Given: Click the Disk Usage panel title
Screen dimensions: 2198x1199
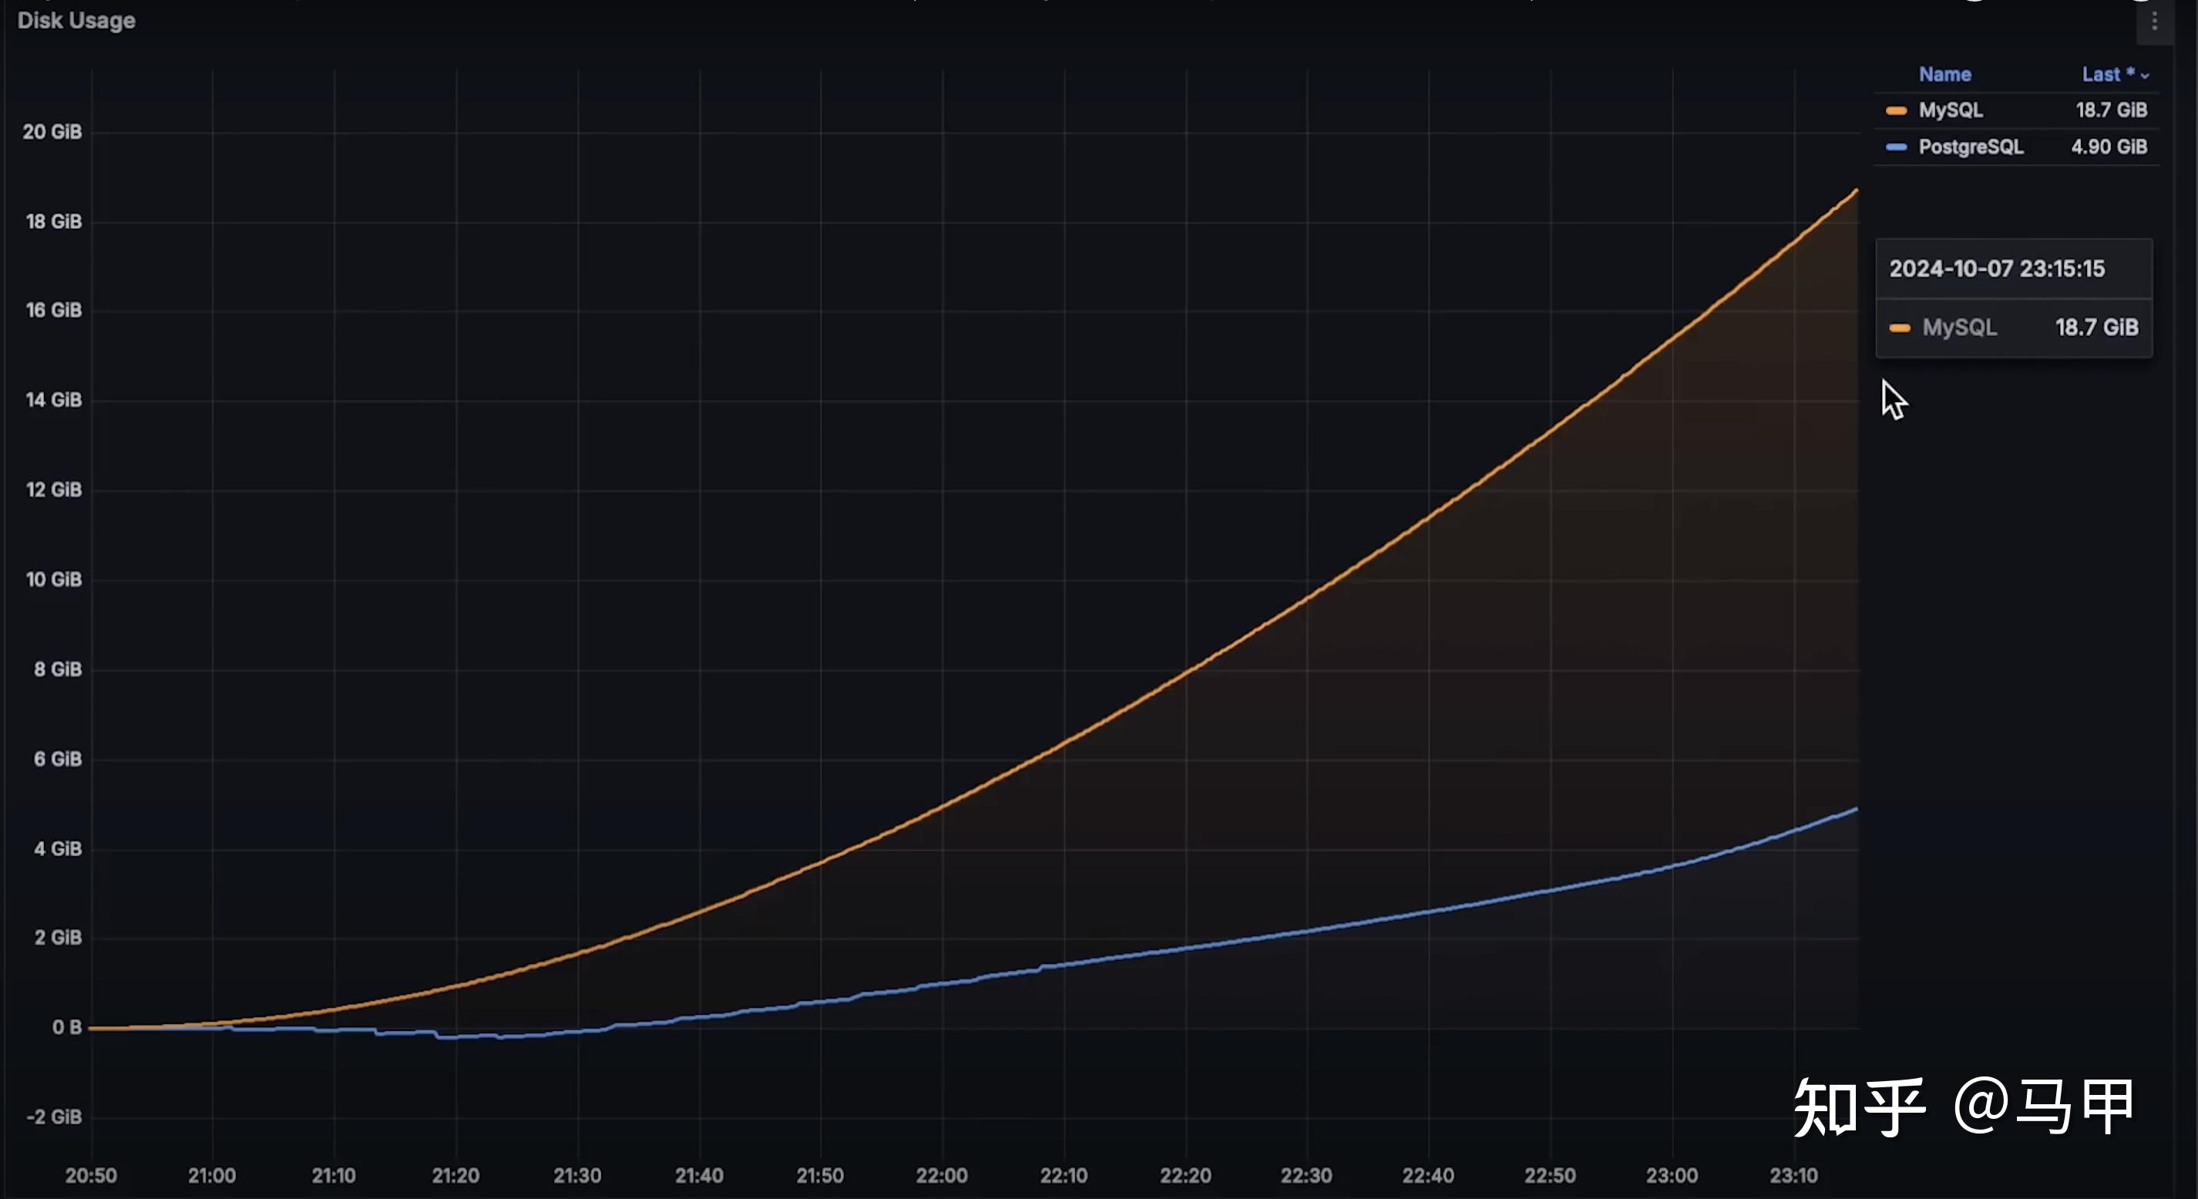Looking at the screenshot, I should tap(76, 21).
